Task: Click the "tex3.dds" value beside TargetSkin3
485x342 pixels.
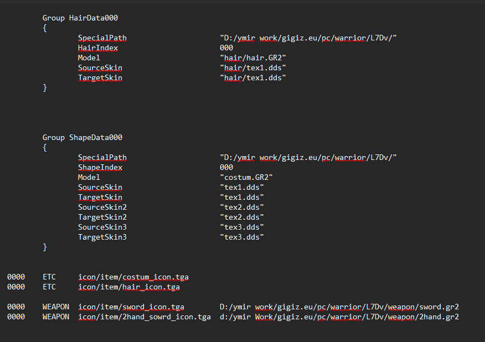Action: (241, 237)
